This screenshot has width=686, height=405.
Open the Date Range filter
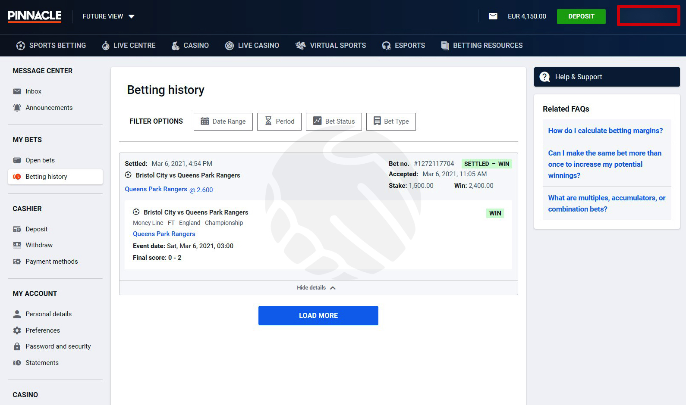(223, 121)
